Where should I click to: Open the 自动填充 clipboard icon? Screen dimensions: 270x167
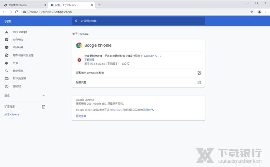(x=7, y=40)
